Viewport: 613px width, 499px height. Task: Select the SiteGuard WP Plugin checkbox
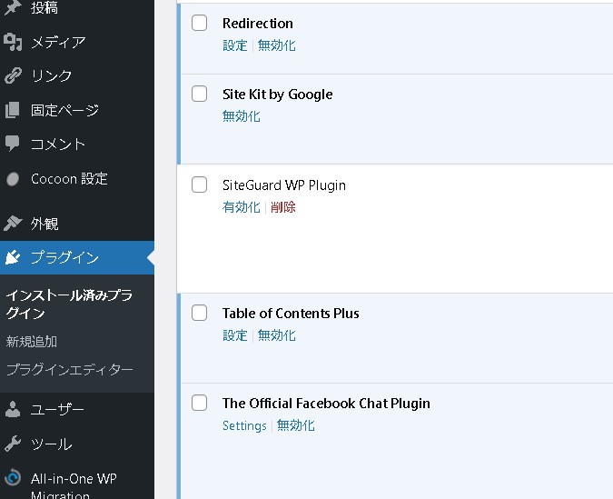click(200, 185)
